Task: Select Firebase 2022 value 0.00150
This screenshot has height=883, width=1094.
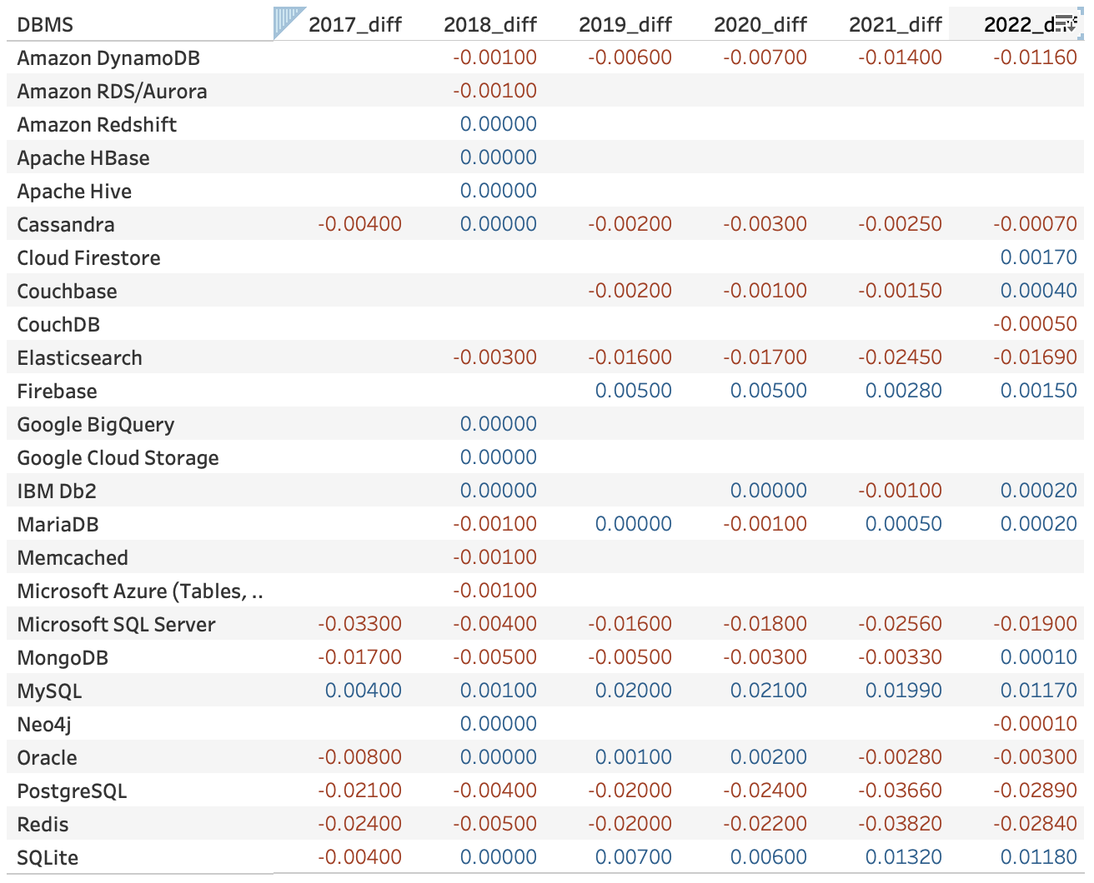Action: 1039,391
